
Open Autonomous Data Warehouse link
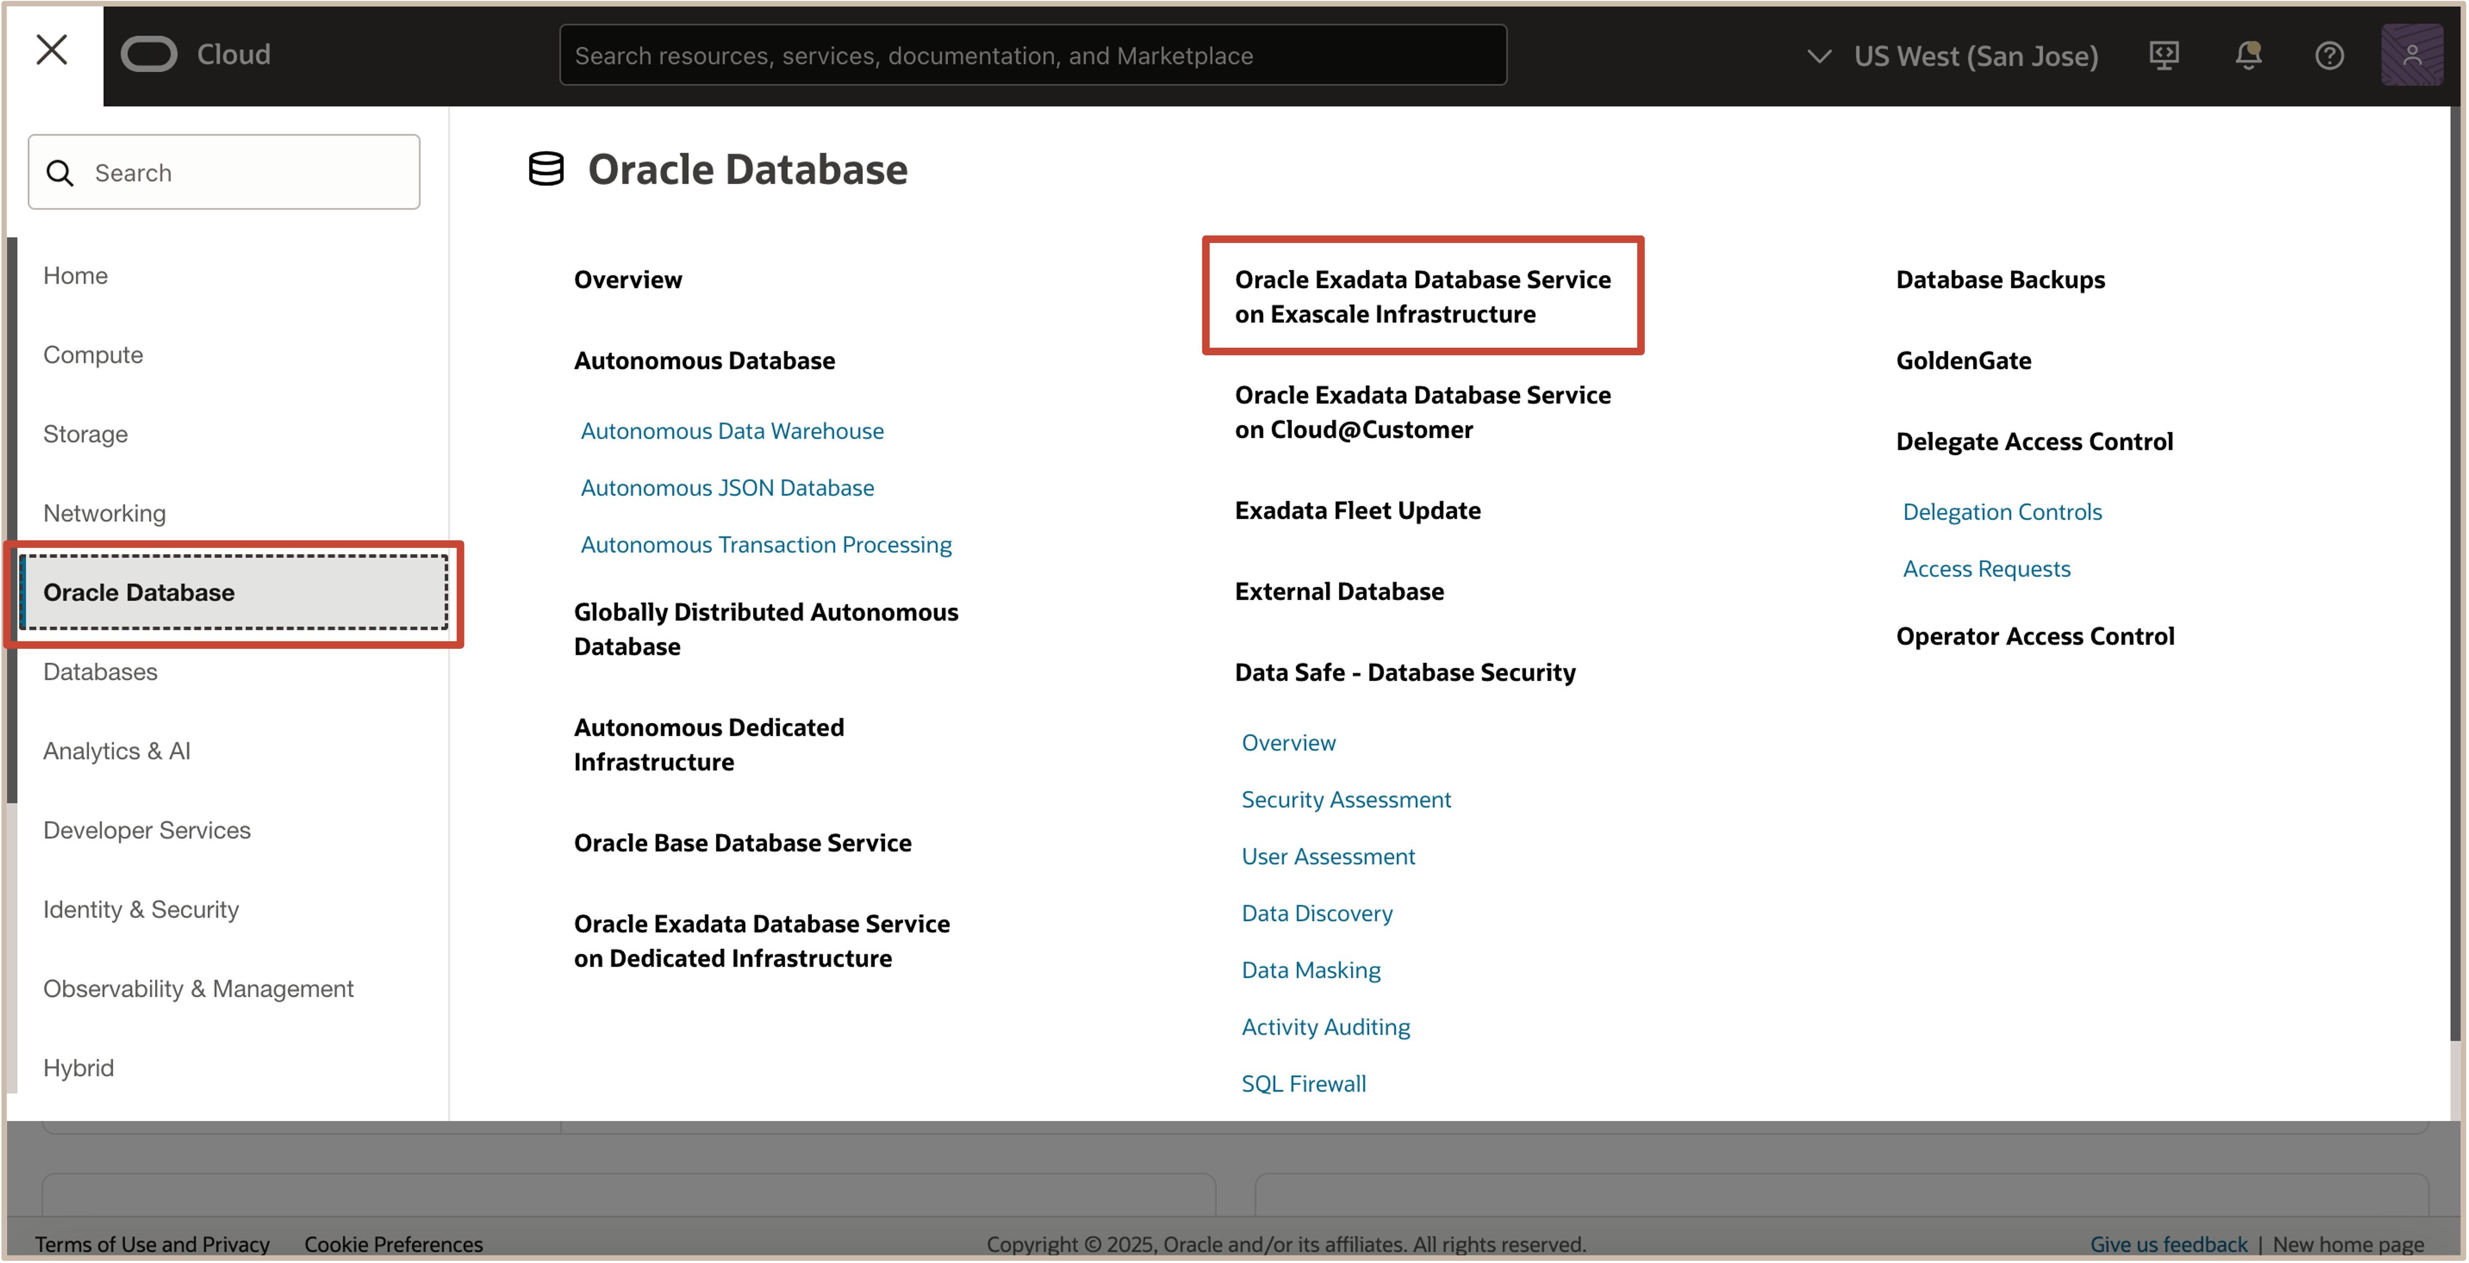click(732, 431)
